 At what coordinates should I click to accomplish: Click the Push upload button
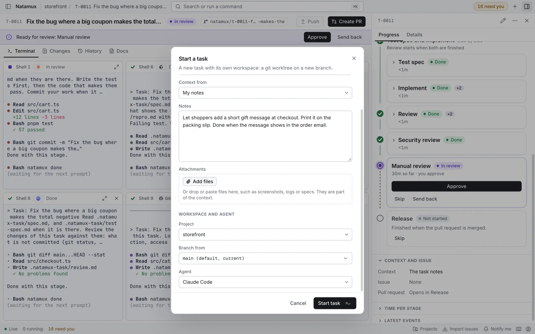(310, 21)
